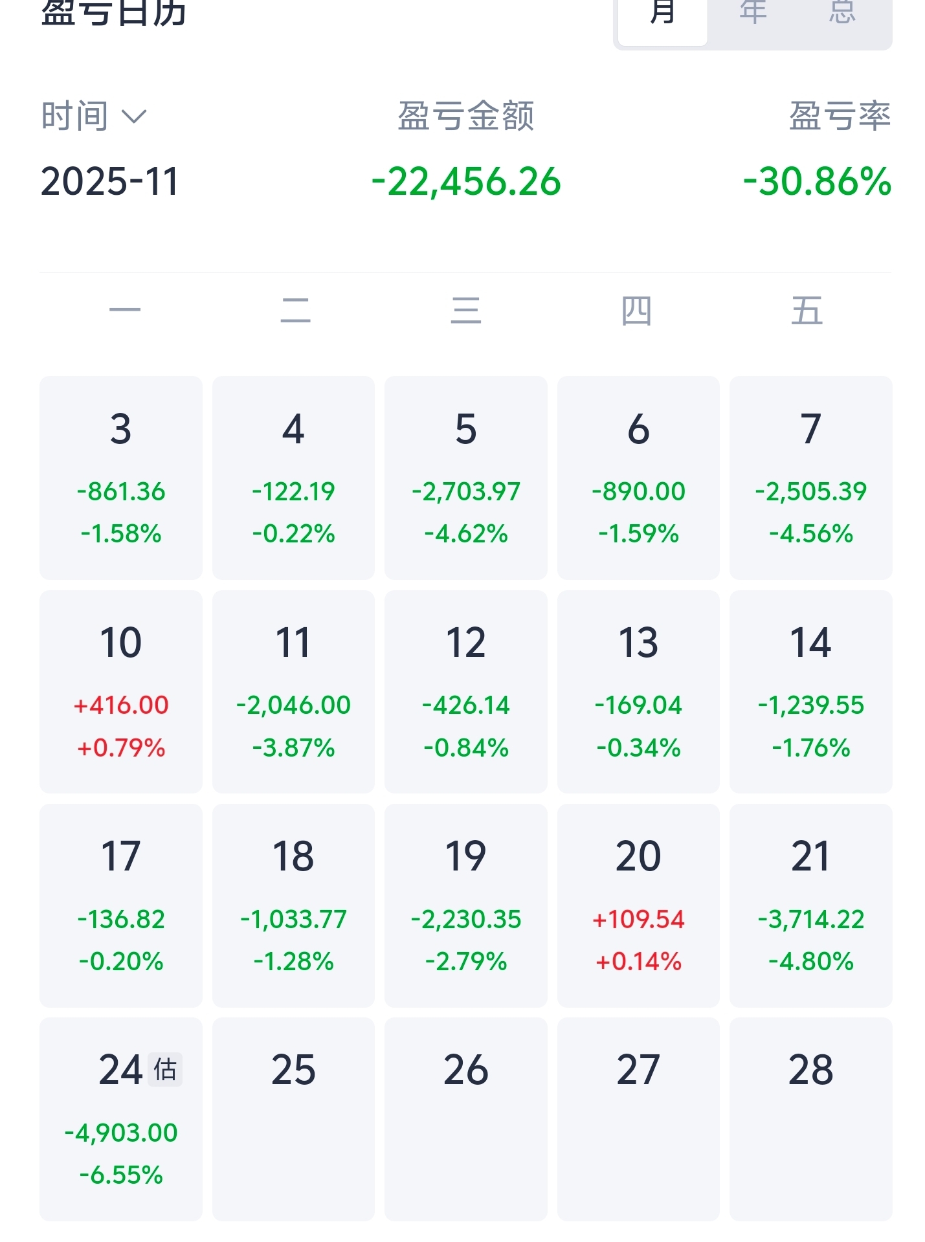The width and height of the screenshot is (925, 1242).
Task: Switch to the 年 tab
Action: click(753, 16)
